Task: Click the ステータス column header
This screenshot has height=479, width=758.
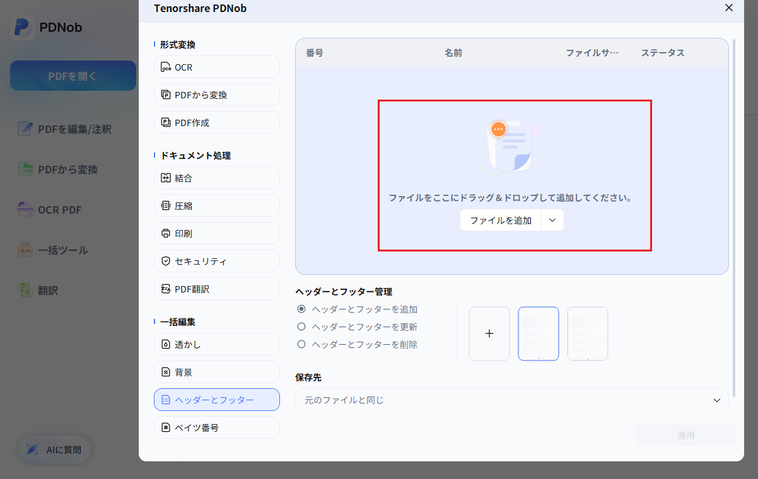Action: click(x=663, y=53)
